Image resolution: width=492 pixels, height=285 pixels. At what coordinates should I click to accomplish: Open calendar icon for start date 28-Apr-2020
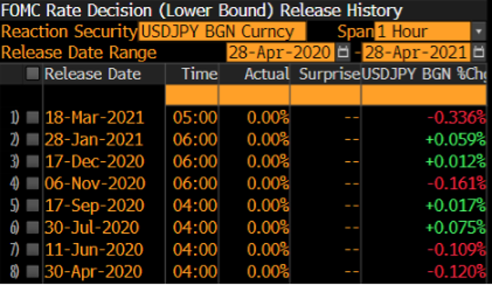point(343,52)
